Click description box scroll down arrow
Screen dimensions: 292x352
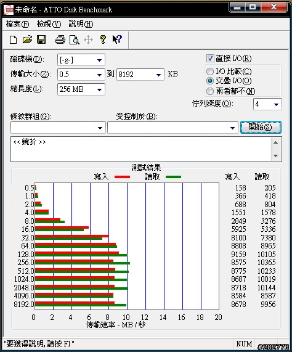click(x=276, y=155)
